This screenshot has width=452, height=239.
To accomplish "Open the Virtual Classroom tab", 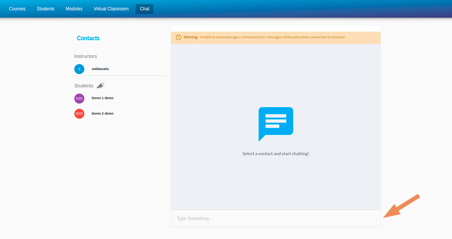I will 111,9.
